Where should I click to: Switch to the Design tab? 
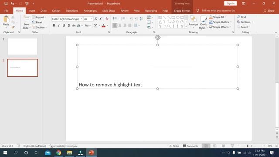[x=56, y=10]
